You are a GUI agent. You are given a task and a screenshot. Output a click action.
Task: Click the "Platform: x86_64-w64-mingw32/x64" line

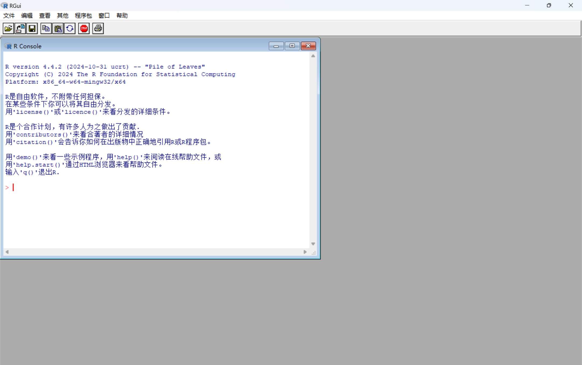pos(65,82)
